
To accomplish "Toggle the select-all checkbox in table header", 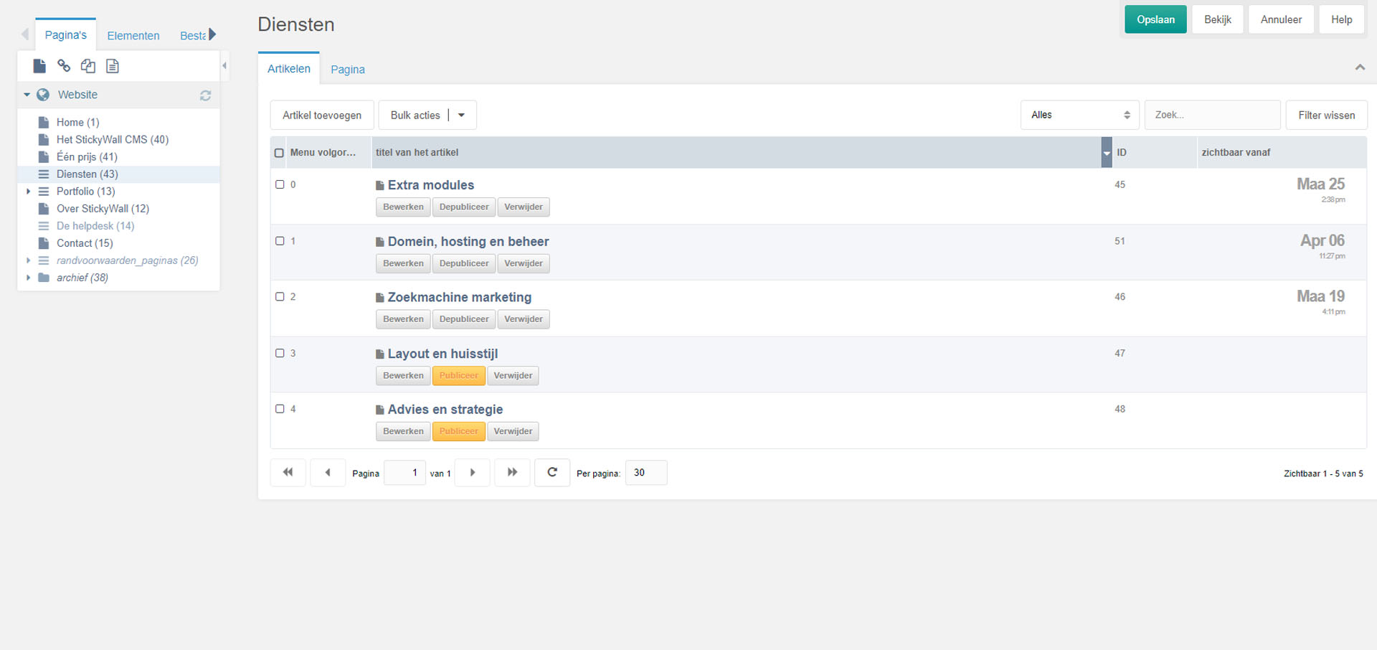I will (x=279, y=153).
